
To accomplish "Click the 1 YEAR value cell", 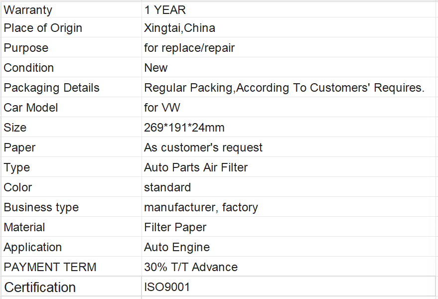I will [x=289, y=10].
